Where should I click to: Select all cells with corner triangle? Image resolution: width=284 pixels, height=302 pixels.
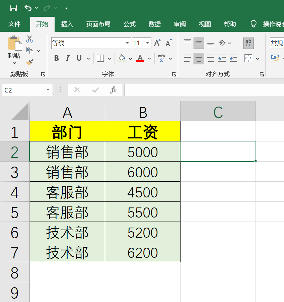click(20, 112)
